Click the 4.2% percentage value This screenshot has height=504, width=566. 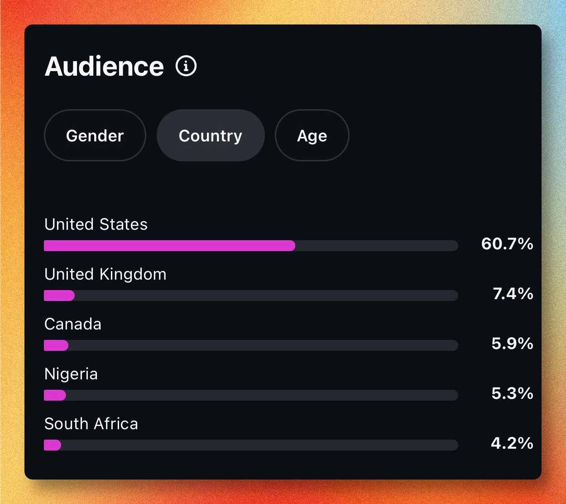tap(512, 443)
